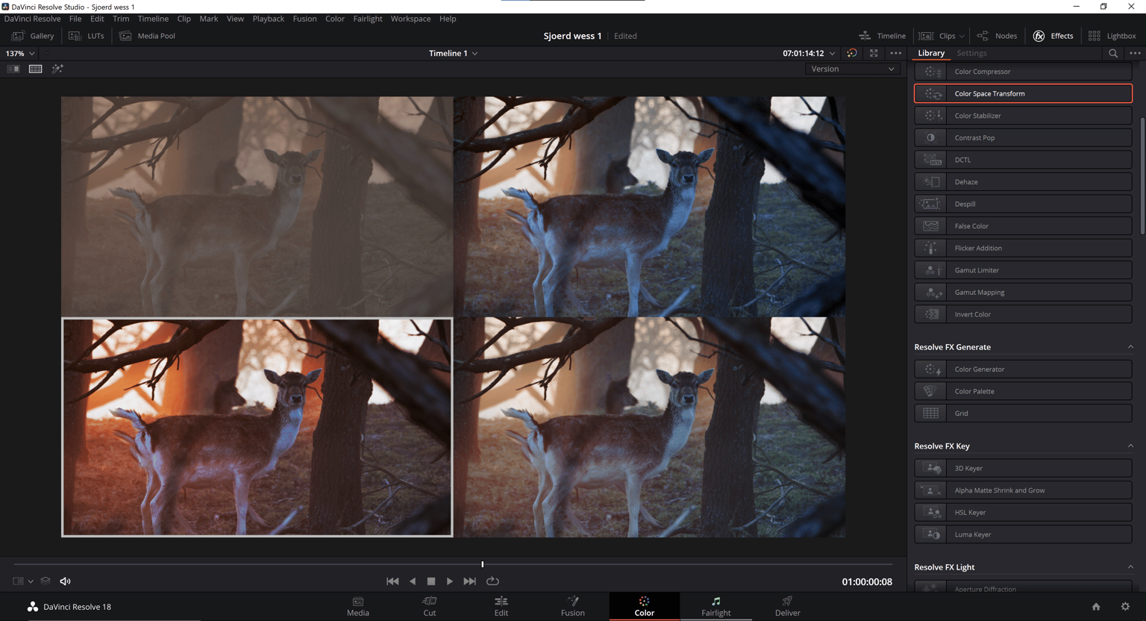
Task: Open project settings gear
Action: [1125, 607]
